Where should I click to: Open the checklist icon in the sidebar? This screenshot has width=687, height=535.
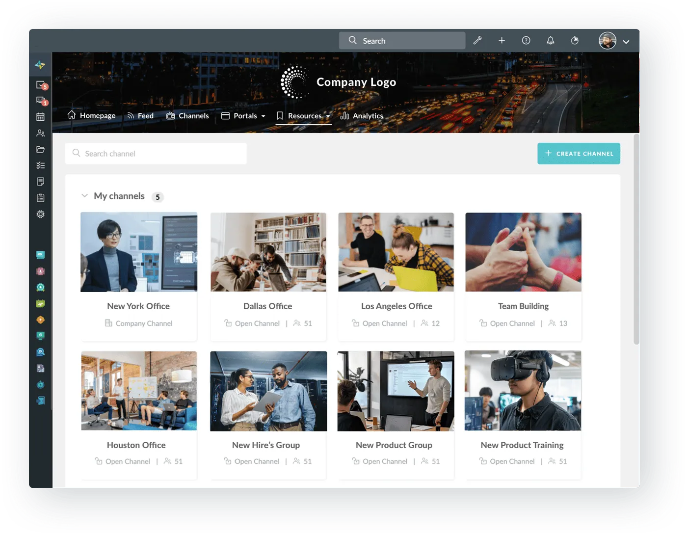[40, 165]
